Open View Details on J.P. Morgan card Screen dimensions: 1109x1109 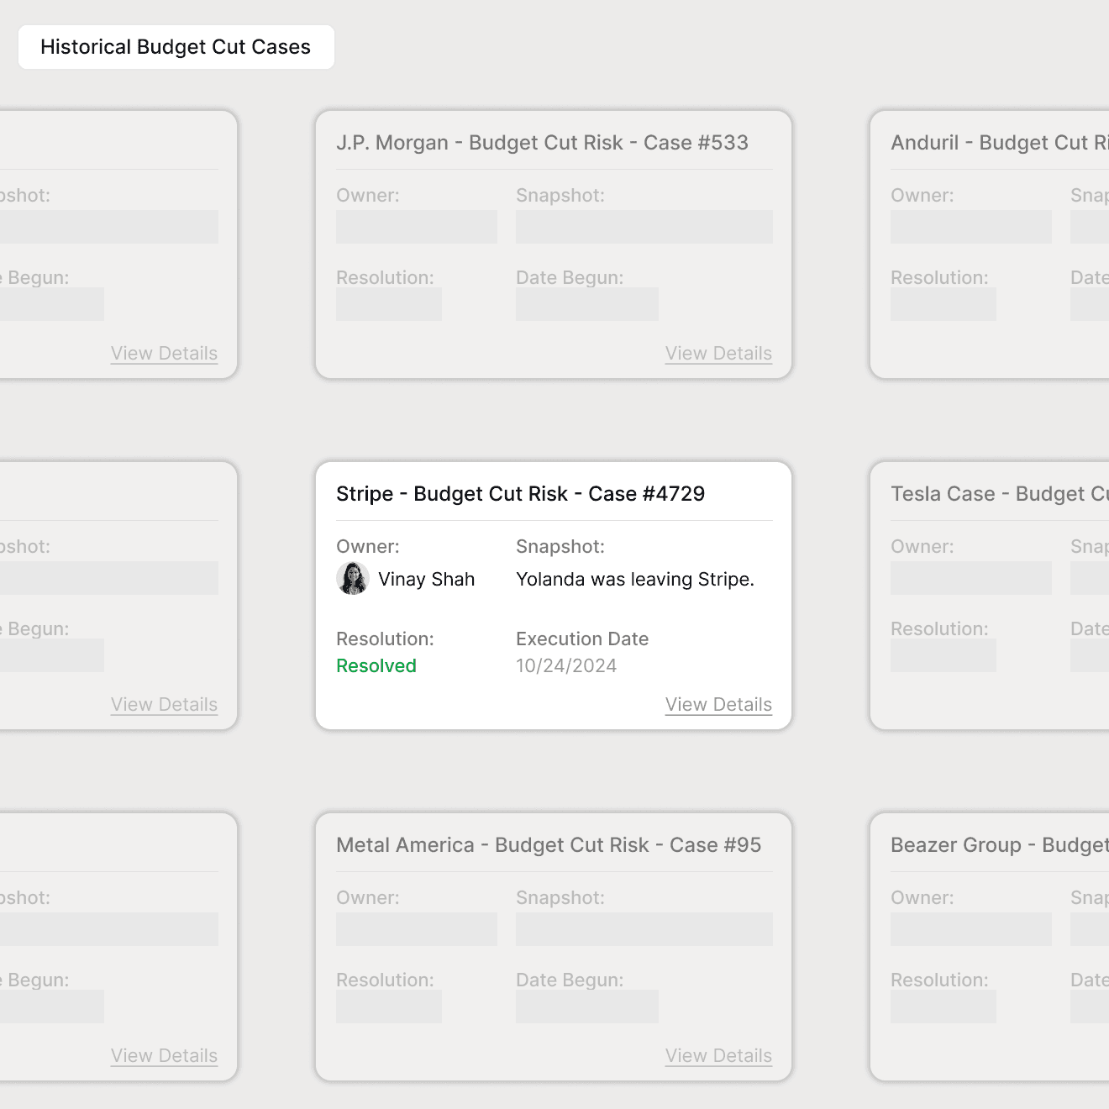718,353
